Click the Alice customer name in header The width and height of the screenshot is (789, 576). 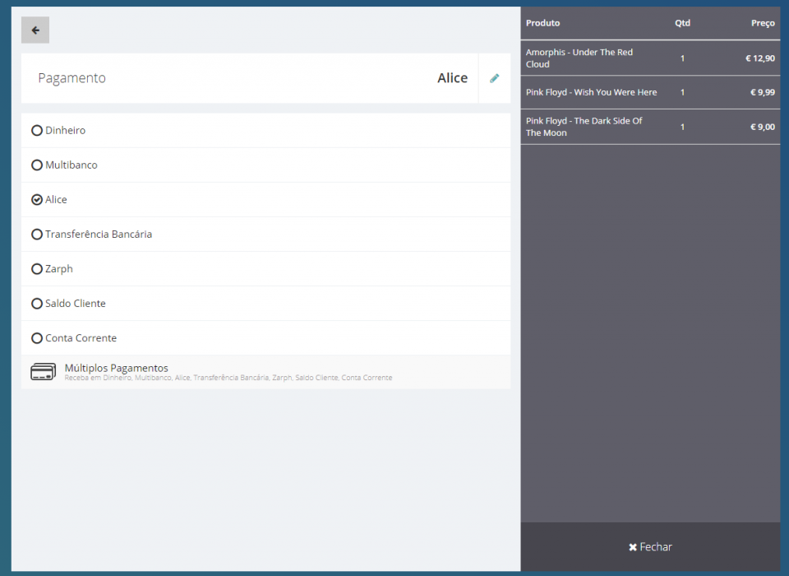(452, 78)
